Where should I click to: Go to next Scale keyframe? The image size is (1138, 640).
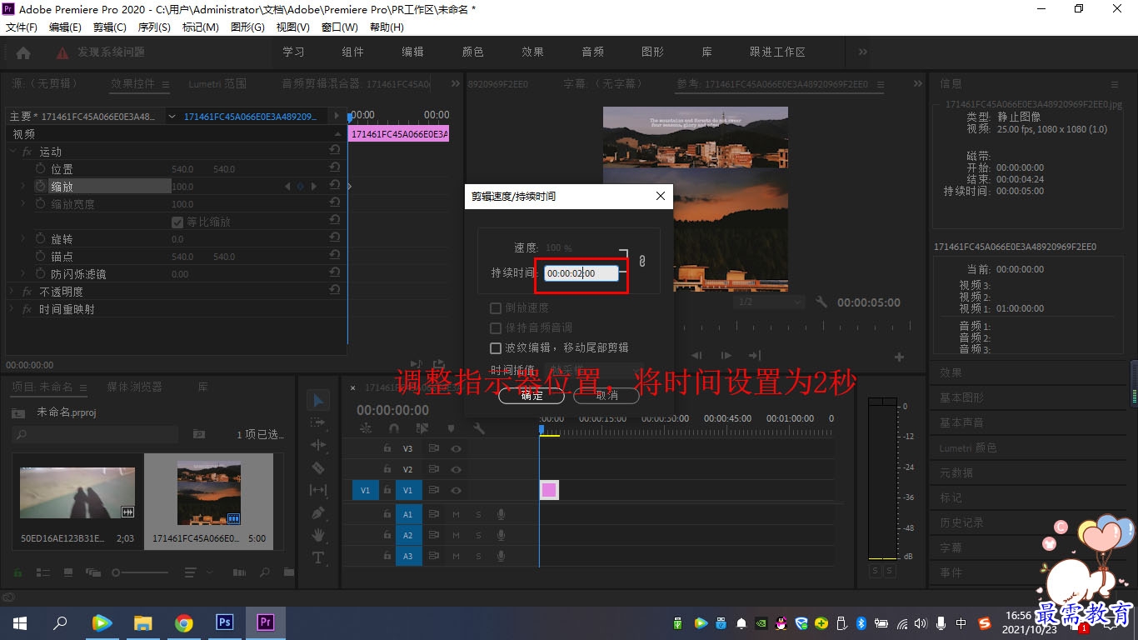313,187
